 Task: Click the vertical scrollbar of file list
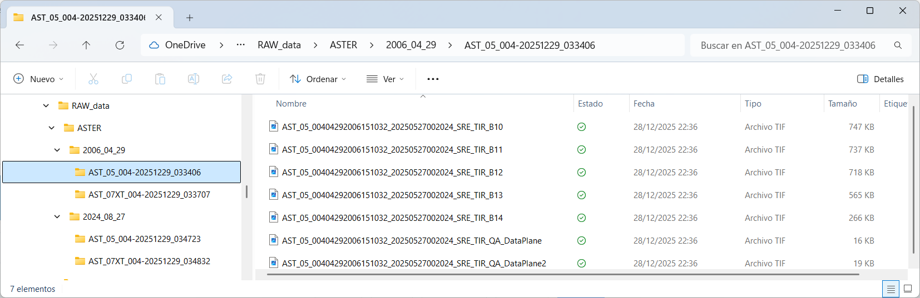[913, 180]
